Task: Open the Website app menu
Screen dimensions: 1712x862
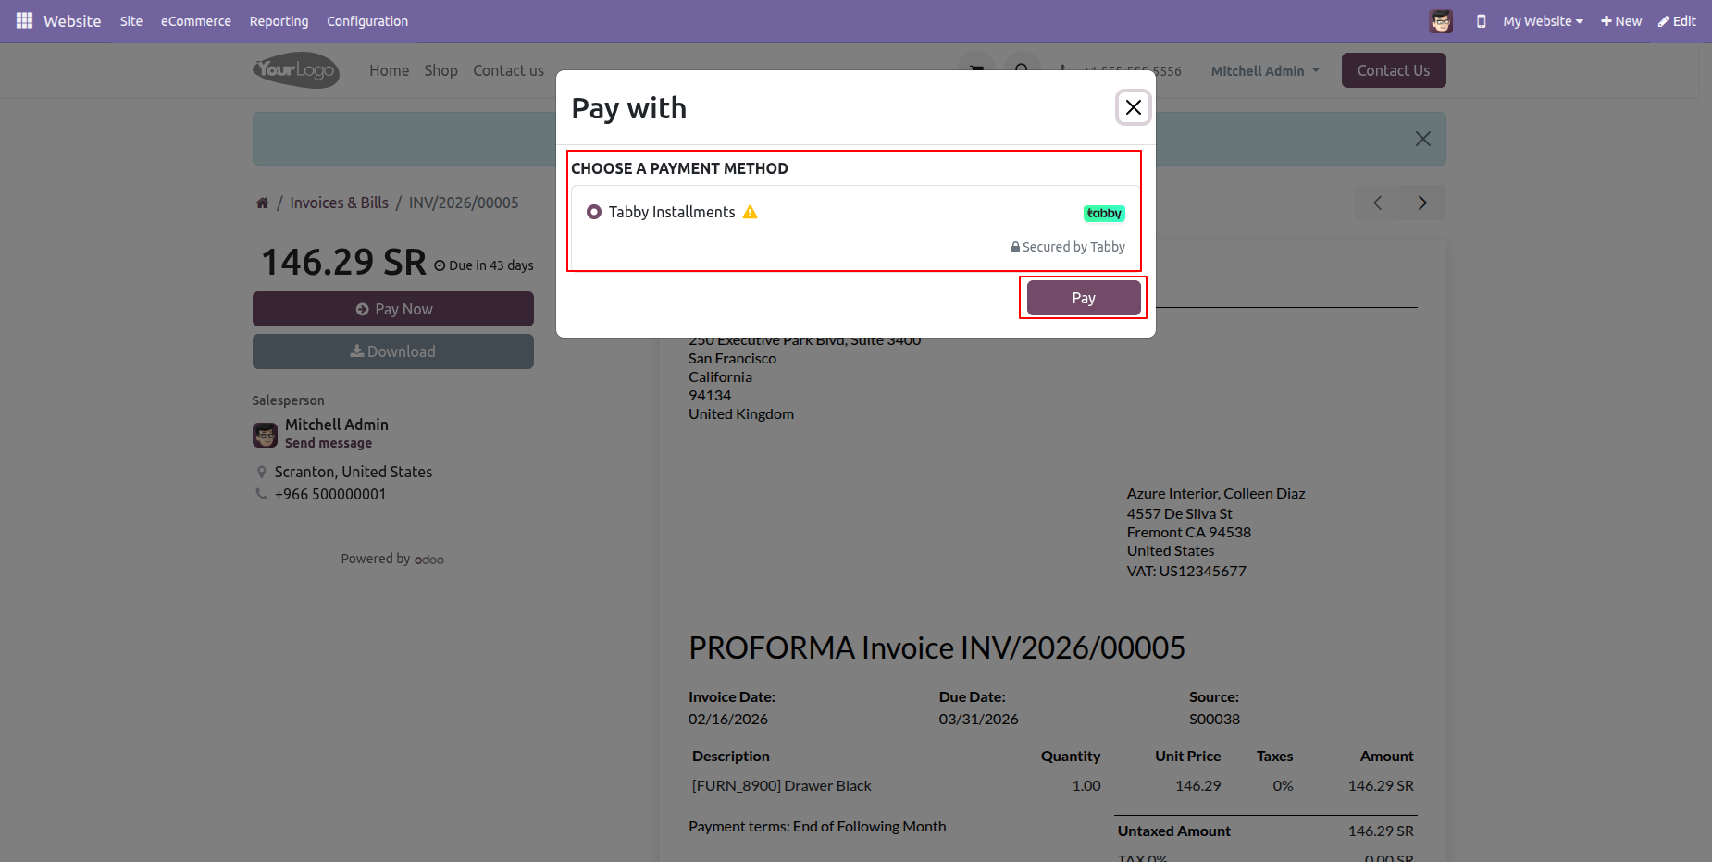Action: point(72,21)
